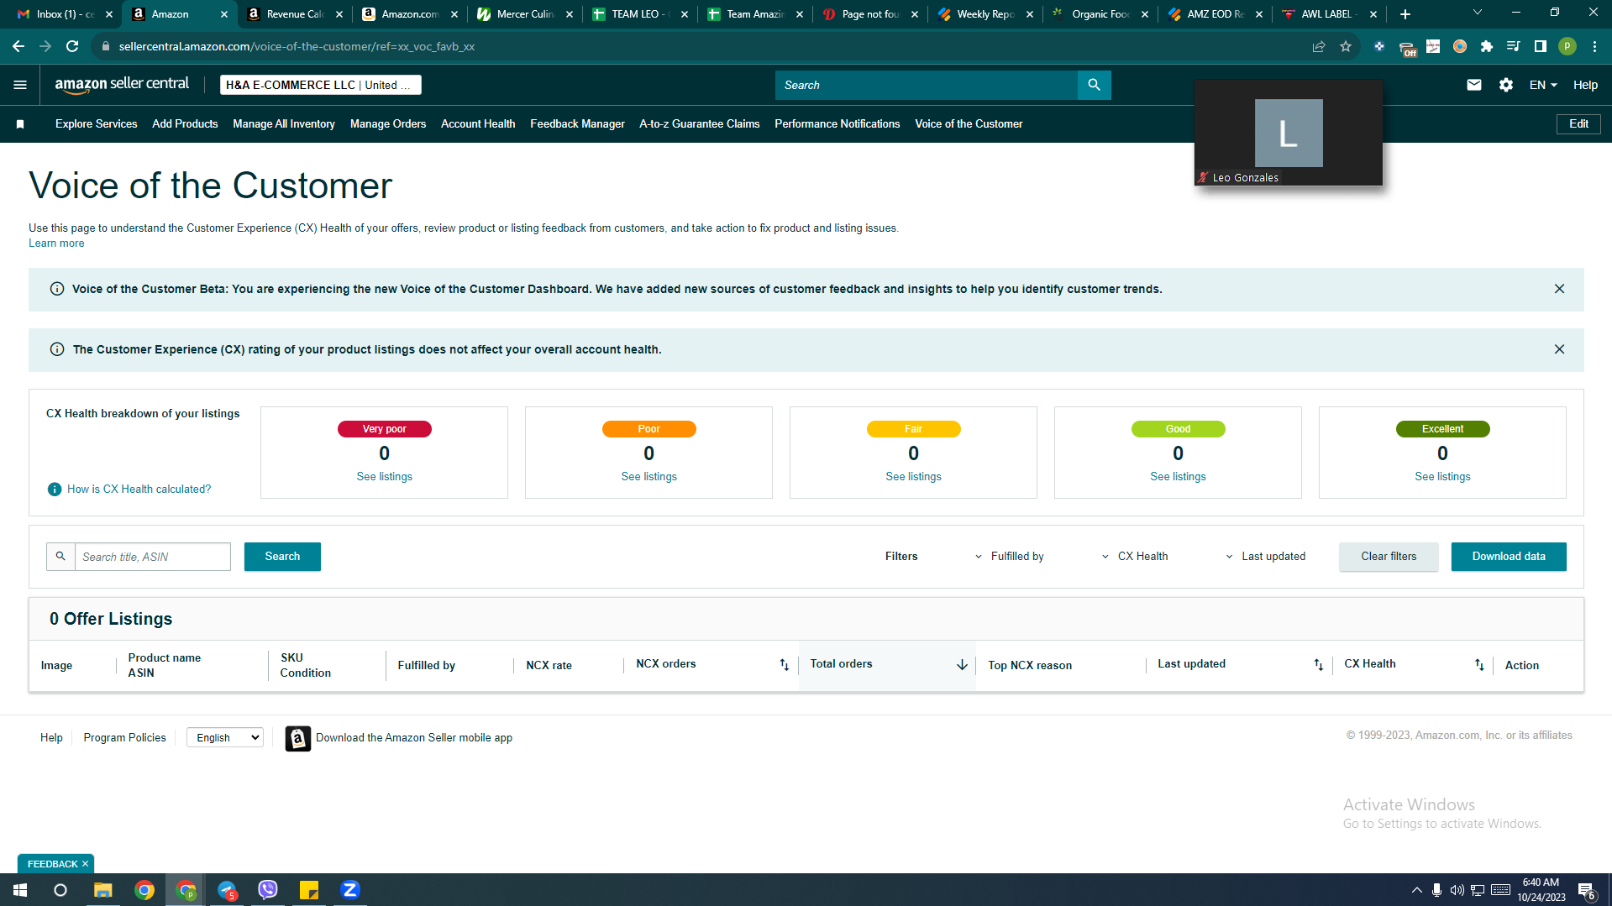Open File Explorer from the taskbar
Viewport: 1612px width, 906px height.
[x=102, y=890]
